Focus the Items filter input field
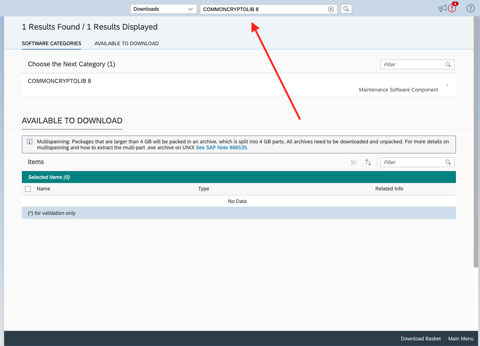The image size is (480, 346). pyautogui.click(x=412, y=162)
